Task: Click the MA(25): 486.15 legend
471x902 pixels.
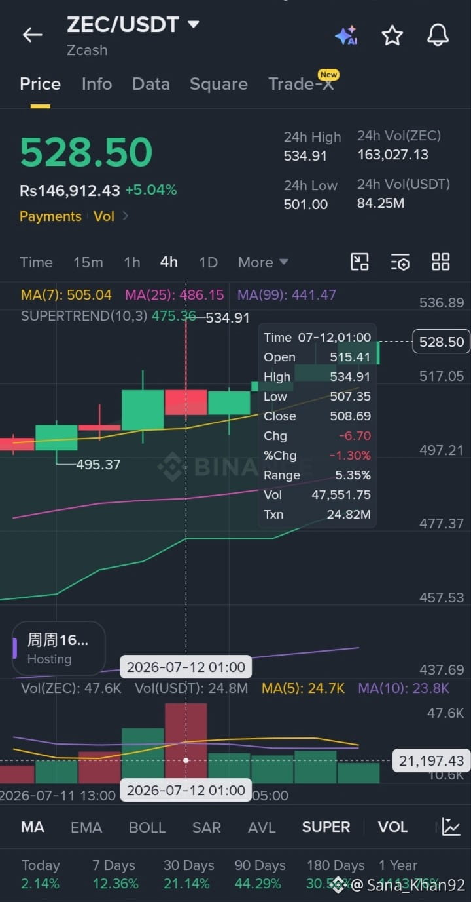Action: [x=174, y=295]
